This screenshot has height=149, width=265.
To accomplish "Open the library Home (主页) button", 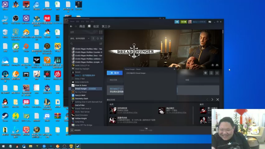I will (x=84, y=32).
